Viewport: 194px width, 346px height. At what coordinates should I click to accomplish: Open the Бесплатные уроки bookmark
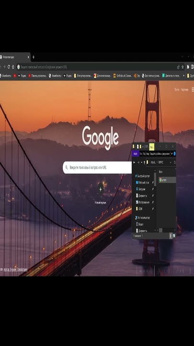151,76
